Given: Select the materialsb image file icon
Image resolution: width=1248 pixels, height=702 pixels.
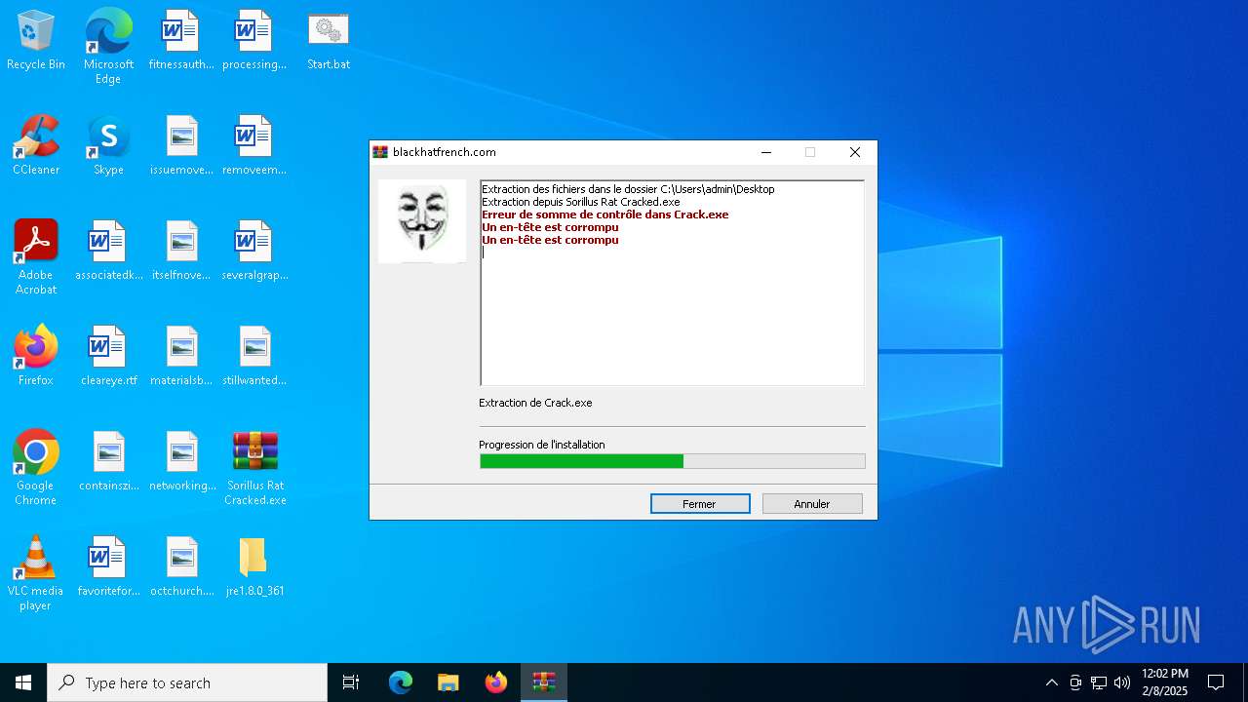Looking at the screenshot, I should (x=181, y=357).
